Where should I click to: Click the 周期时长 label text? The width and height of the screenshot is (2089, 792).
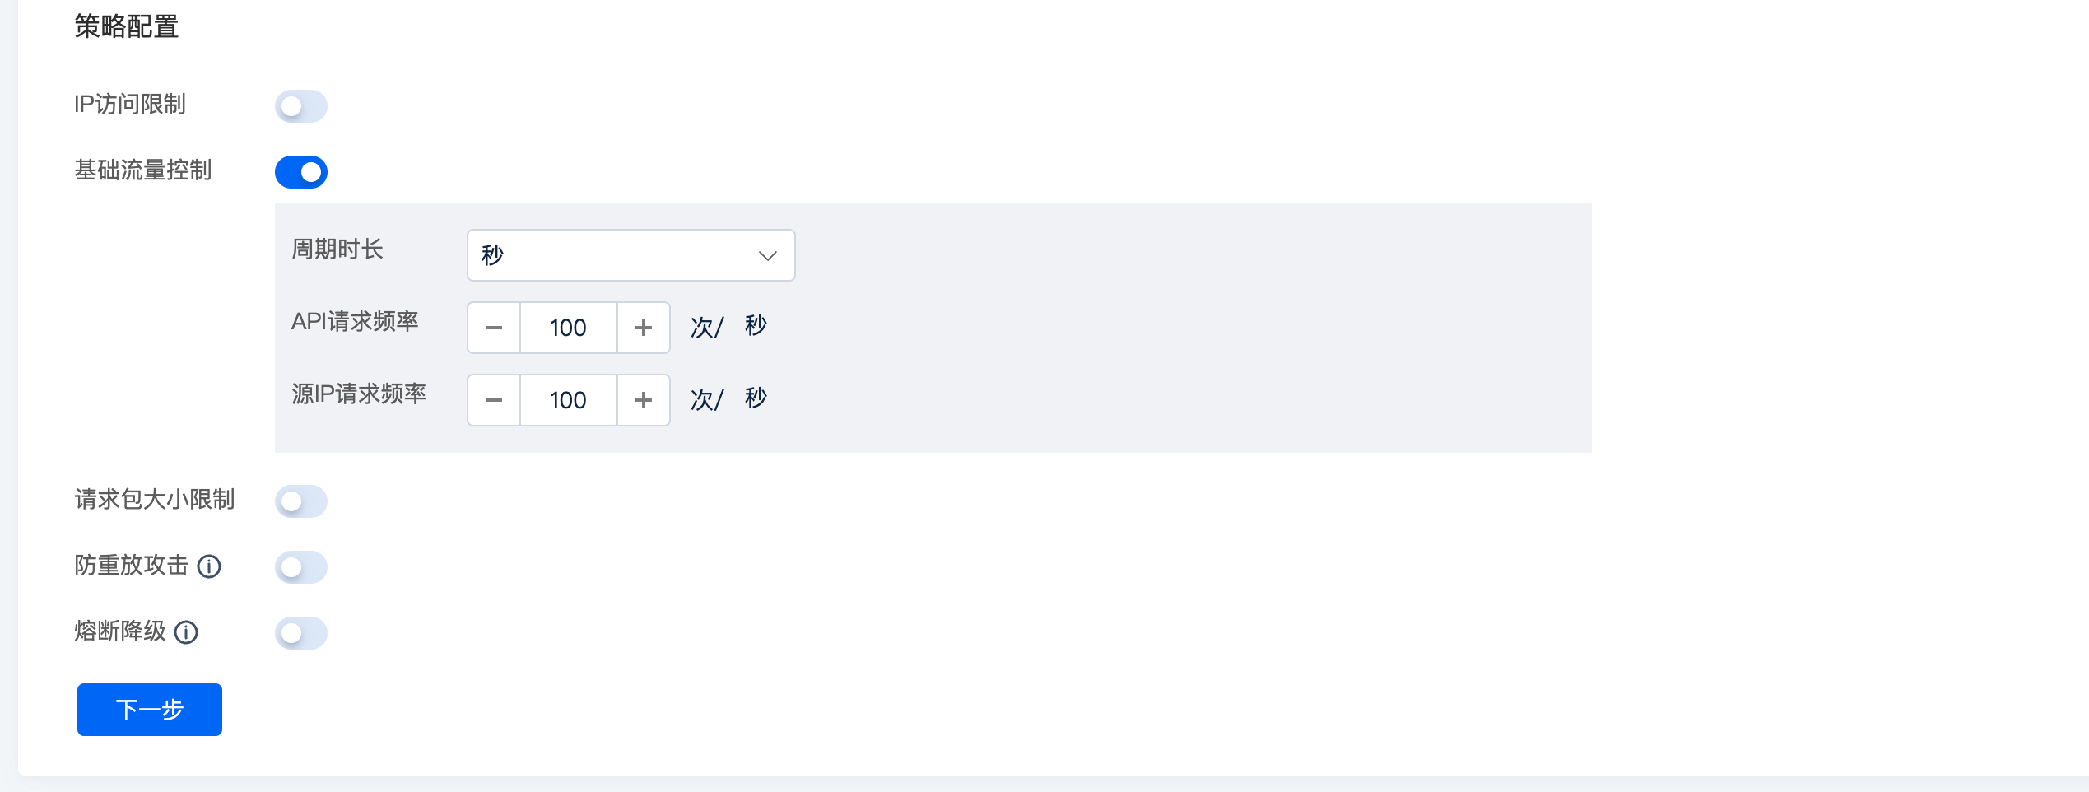tap(337, 249)
